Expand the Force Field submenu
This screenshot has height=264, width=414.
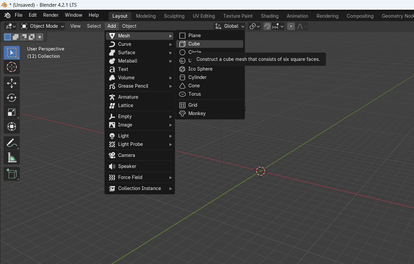coord(140,177)
